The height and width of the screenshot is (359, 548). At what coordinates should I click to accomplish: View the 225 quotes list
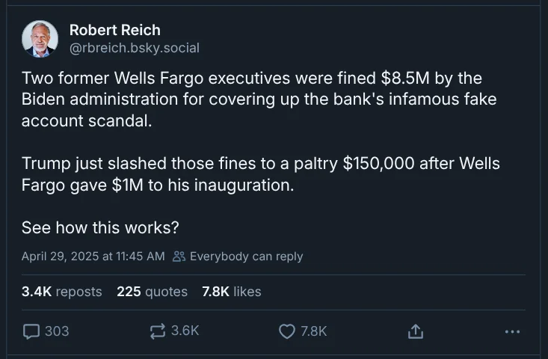coord(152,292)
